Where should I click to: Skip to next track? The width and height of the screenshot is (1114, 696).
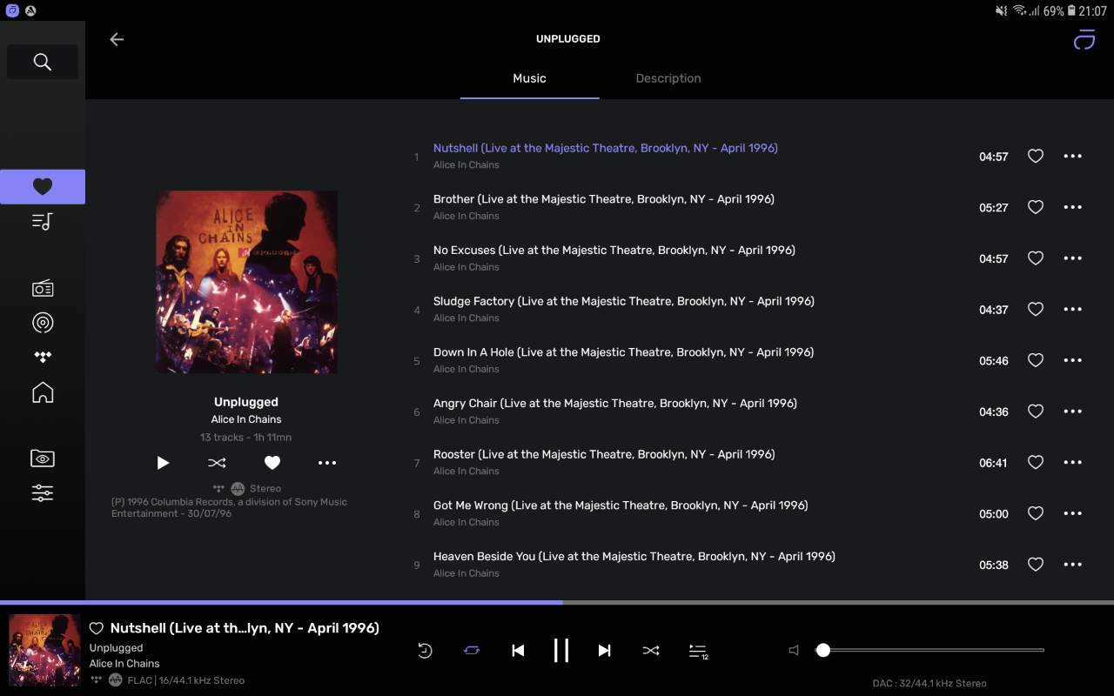point(604,651)
